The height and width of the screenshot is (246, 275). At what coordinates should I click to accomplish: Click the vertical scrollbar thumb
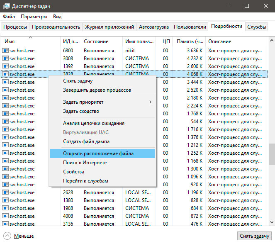click(x=272, y=154)
